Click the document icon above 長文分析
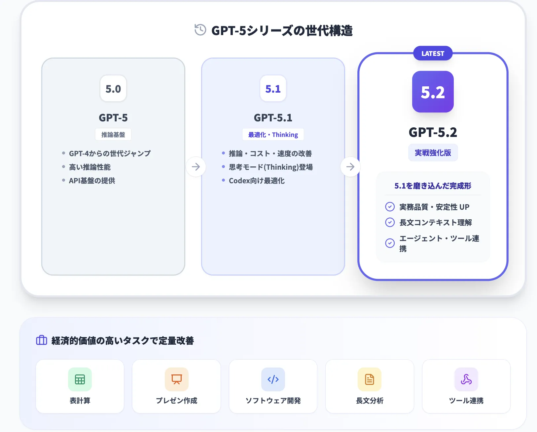 (370, 379)
